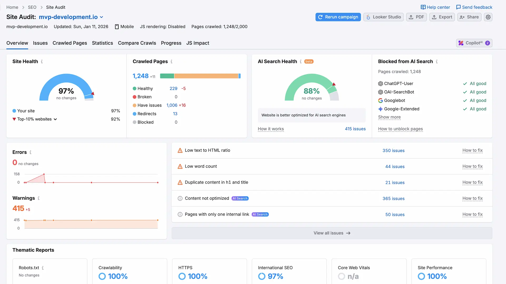506x284 pixels.
Task: Open the Copilot AI panel
Action: tap(474, 43)
